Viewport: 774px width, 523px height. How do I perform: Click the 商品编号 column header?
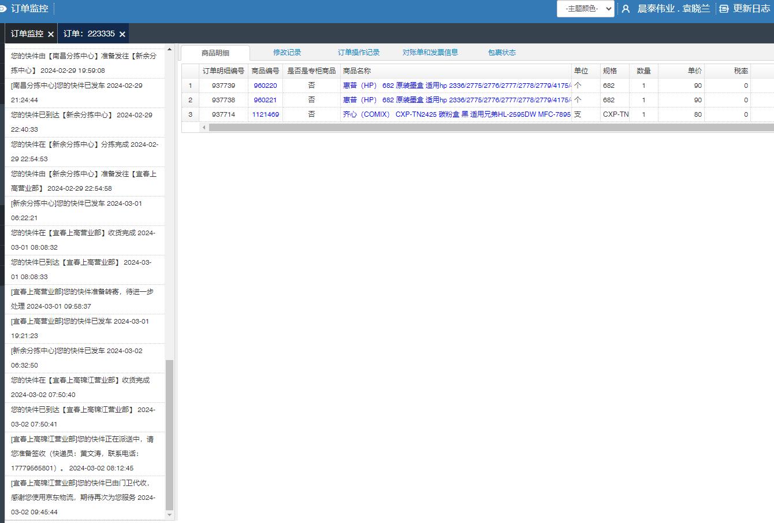[265, 71]
